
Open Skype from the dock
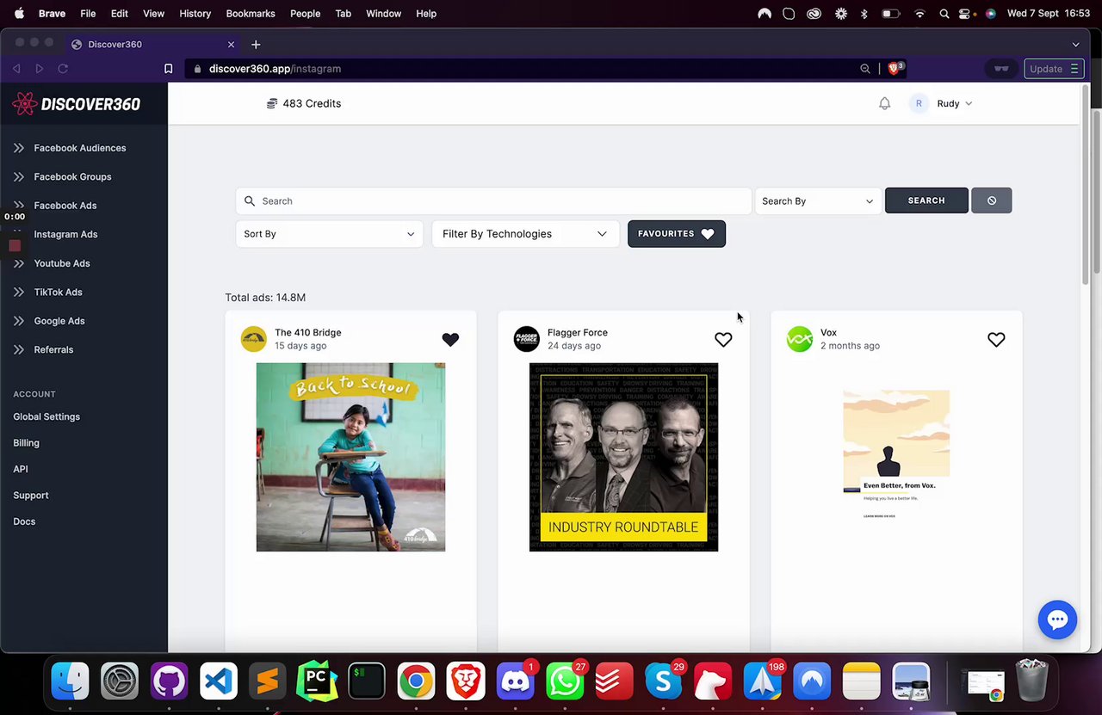click(x=663, y=681)
